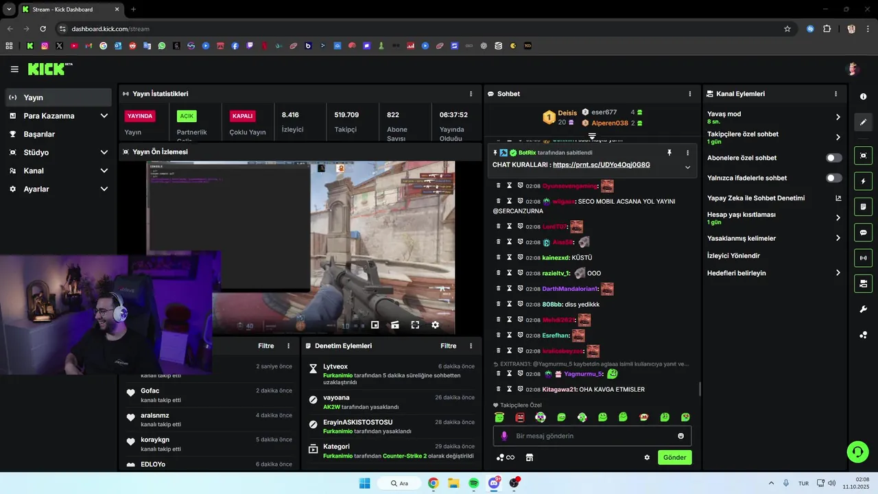Click the Bir mesaj gönderin input field
Viewport: 878px width, 494px height.
(x=592, y=436)
